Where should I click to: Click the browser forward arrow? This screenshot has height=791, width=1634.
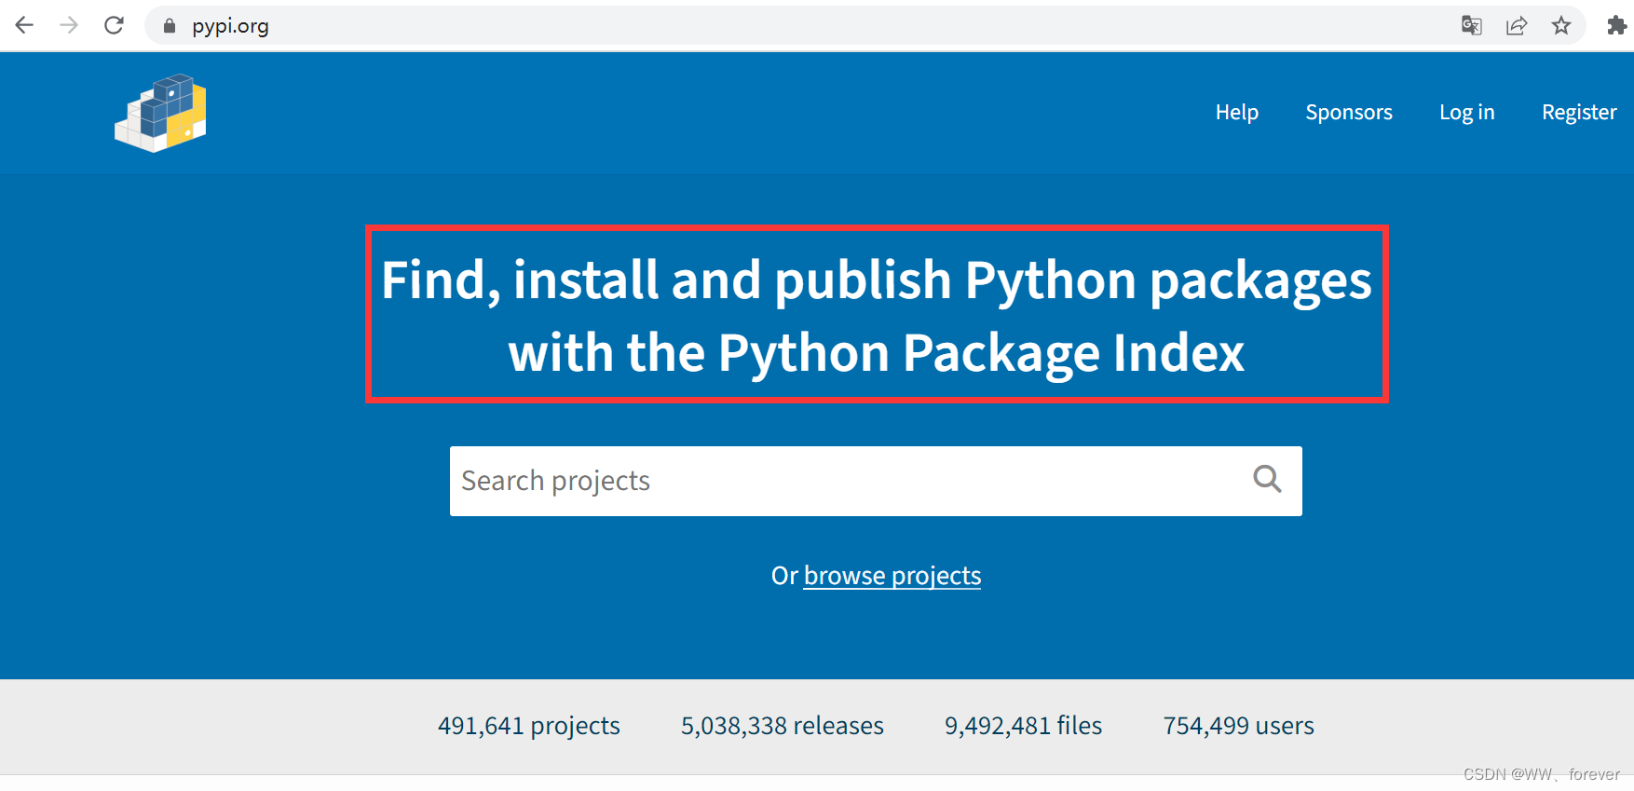pyautogui.click(x=69, y=25)
